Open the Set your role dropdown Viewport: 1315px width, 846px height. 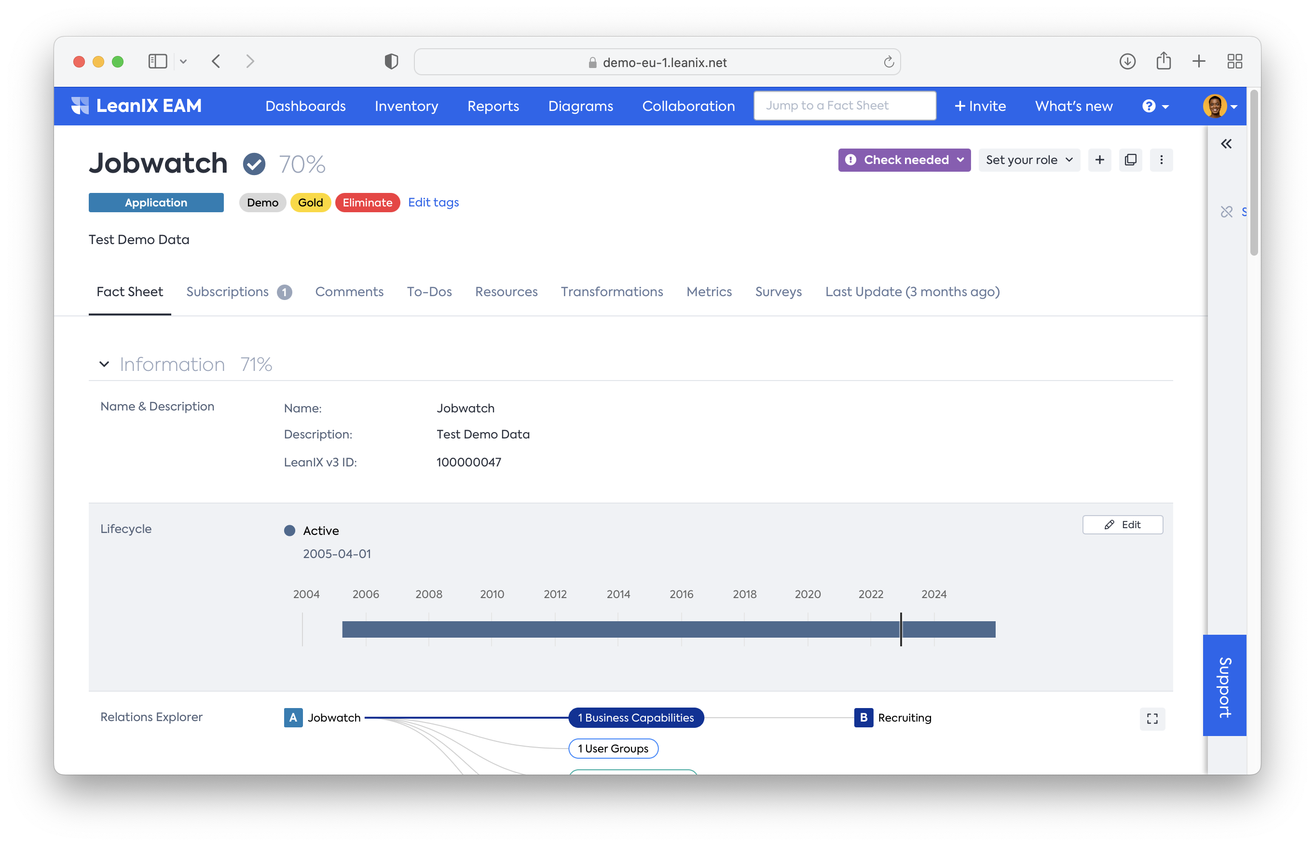[x=1029, y=160]
